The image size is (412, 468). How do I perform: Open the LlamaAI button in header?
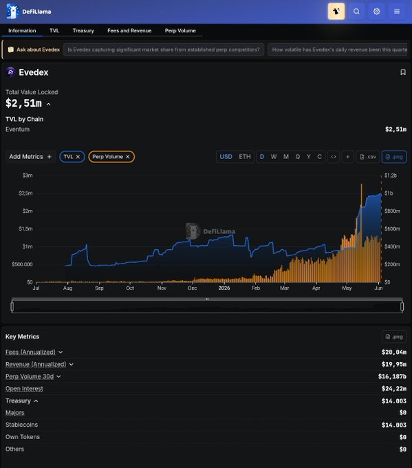click(x=336, y=11)
